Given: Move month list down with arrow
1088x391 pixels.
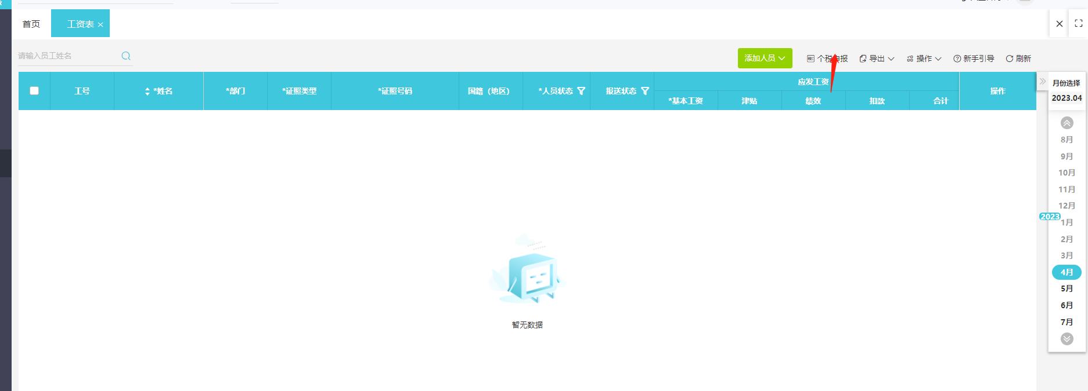Looking at the screenshot, I should click(x=1067, y=339).
